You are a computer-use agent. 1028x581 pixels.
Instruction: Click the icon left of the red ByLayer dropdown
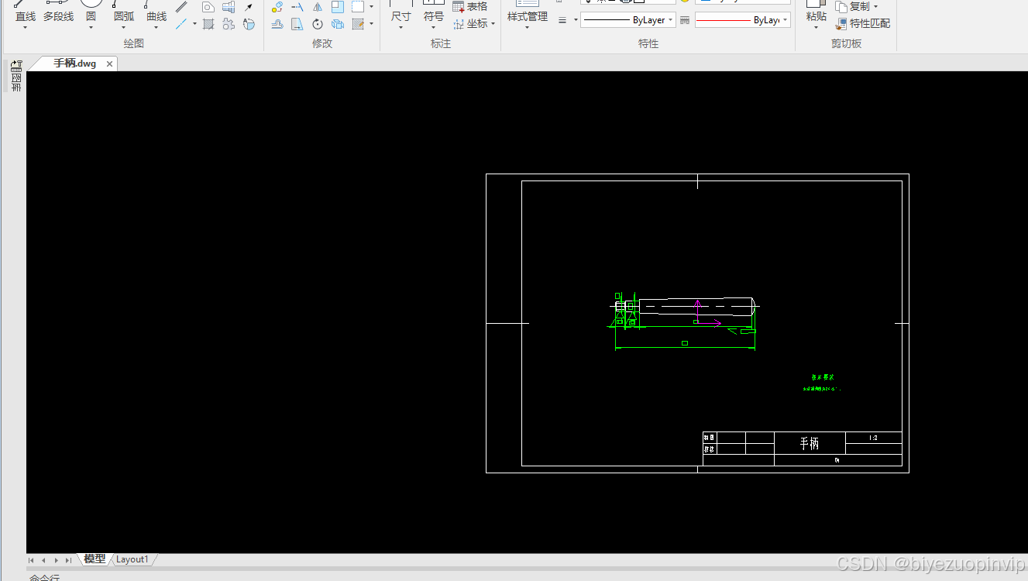point(685,20)
